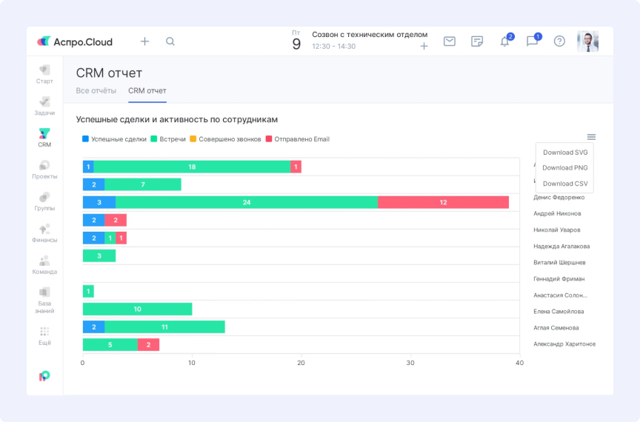Viewport: 640px width, 422px height.
Task: Open the Задачи section in sidebar
Action: tap(44, 105)
